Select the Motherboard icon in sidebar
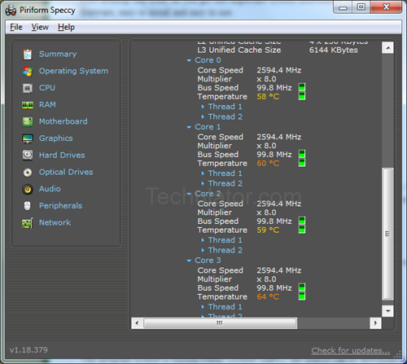Screen dimensions: 407x364 [28, 121]
